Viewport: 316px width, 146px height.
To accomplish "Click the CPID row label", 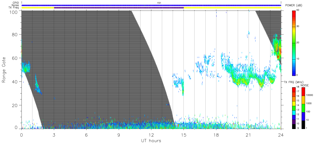I will point(16,3).
